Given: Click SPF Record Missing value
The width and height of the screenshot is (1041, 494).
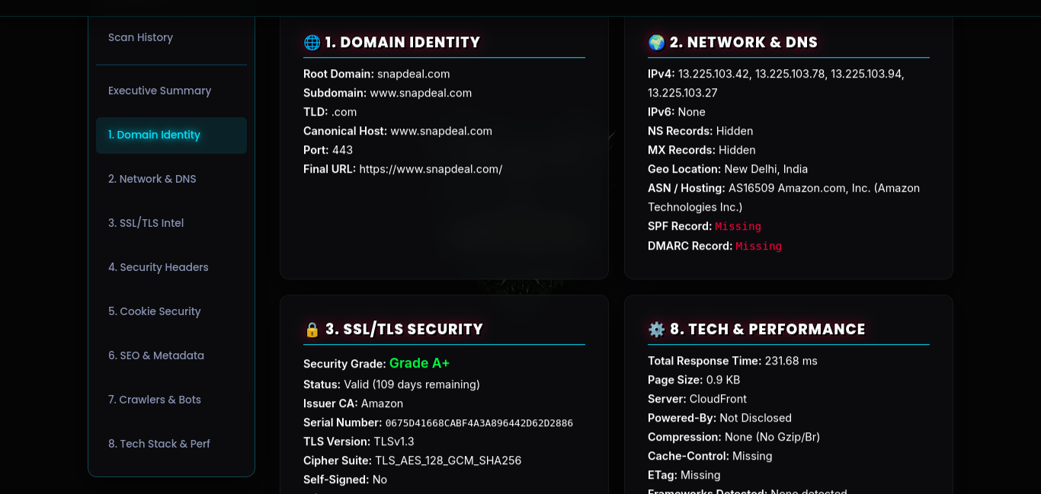Looking at the screenshot, I should click(x=738, y=226).
